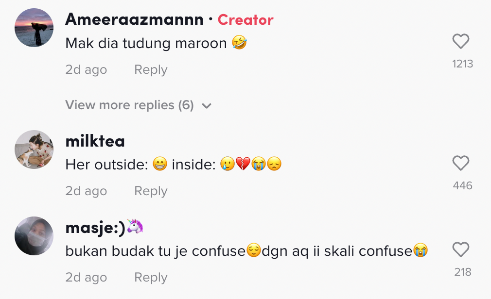Open the Ameeraazmannn username link
Image resolution: width=491 pixels, height=299 pixels.
134,20
